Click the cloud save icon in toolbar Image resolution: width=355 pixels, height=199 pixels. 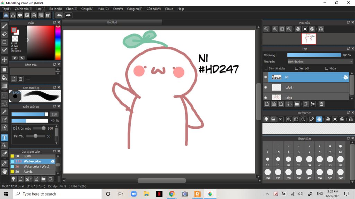[6, 15]
